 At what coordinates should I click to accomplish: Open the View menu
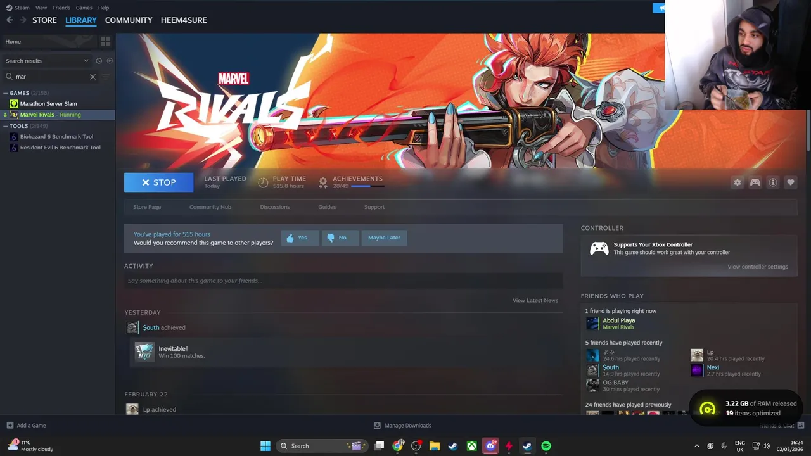coord(41,8)
